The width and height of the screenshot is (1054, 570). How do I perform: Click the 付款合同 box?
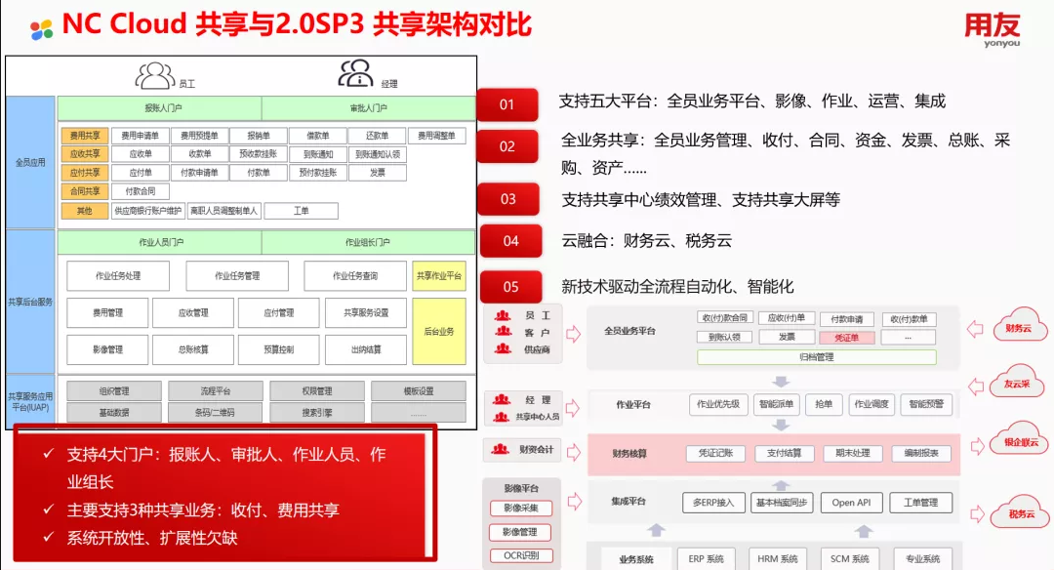click(141, 191)
